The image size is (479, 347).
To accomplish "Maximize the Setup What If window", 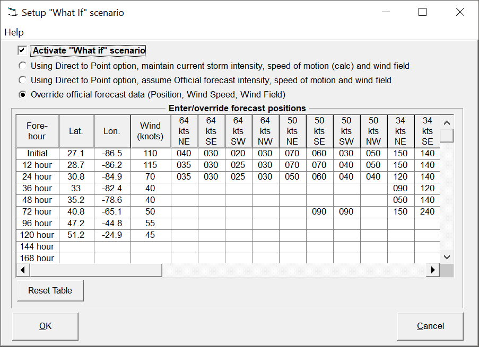I will 422,12.
